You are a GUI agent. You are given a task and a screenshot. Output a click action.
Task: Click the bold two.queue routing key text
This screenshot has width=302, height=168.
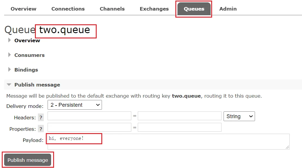click(186, 96)
